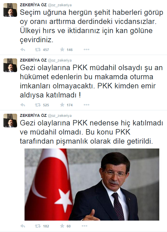This screenshot has width=167, height=232.
Task: Open the second tweet's profile avatar
Action: 10,65
